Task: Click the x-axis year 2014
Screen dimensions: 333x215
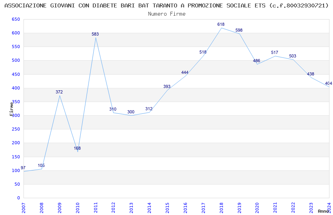Action: [x=150, y=208]
